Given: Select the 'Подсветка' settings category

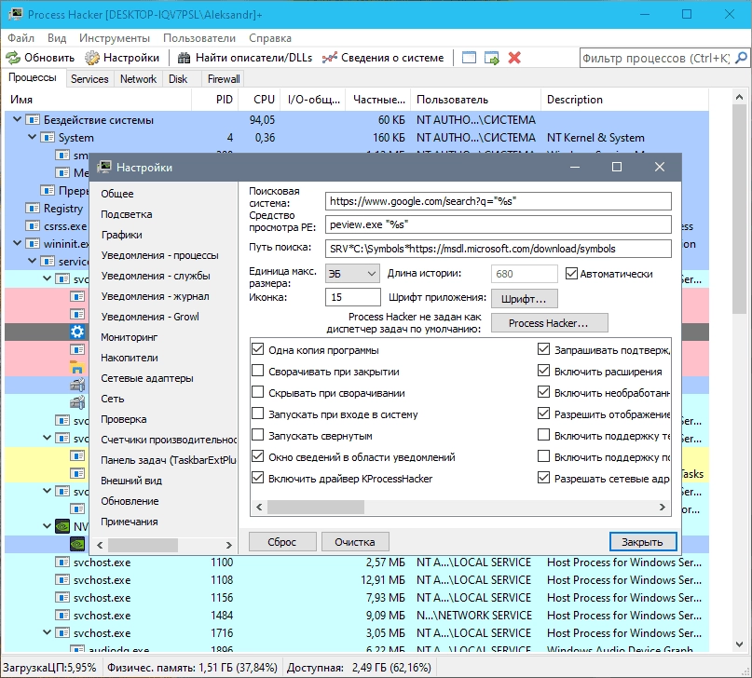Looking at the screenshot, I should [127, 214].
